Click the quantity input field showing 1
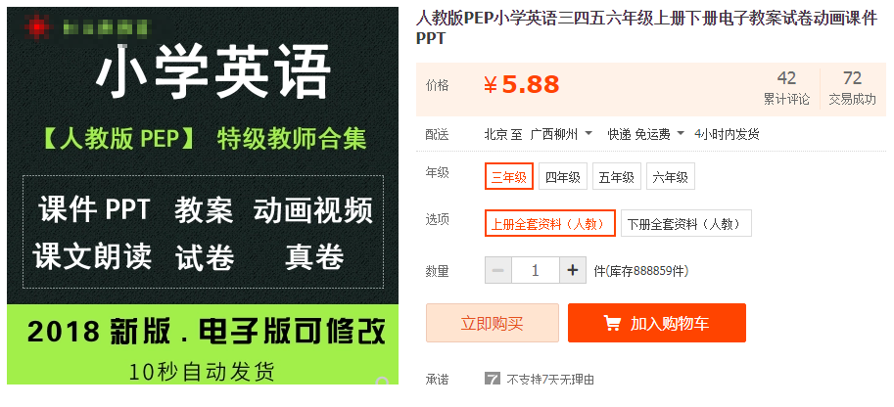Image resolution: width=894 pixels, height=407 pixels. click(536, 270)
